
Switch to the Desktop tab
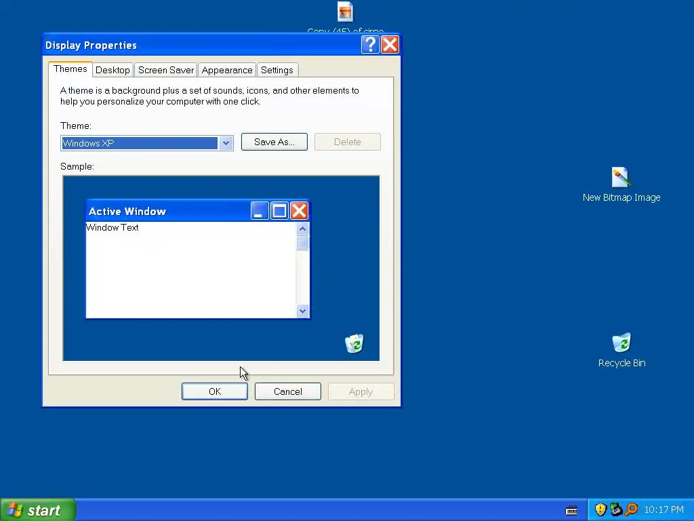113,70
